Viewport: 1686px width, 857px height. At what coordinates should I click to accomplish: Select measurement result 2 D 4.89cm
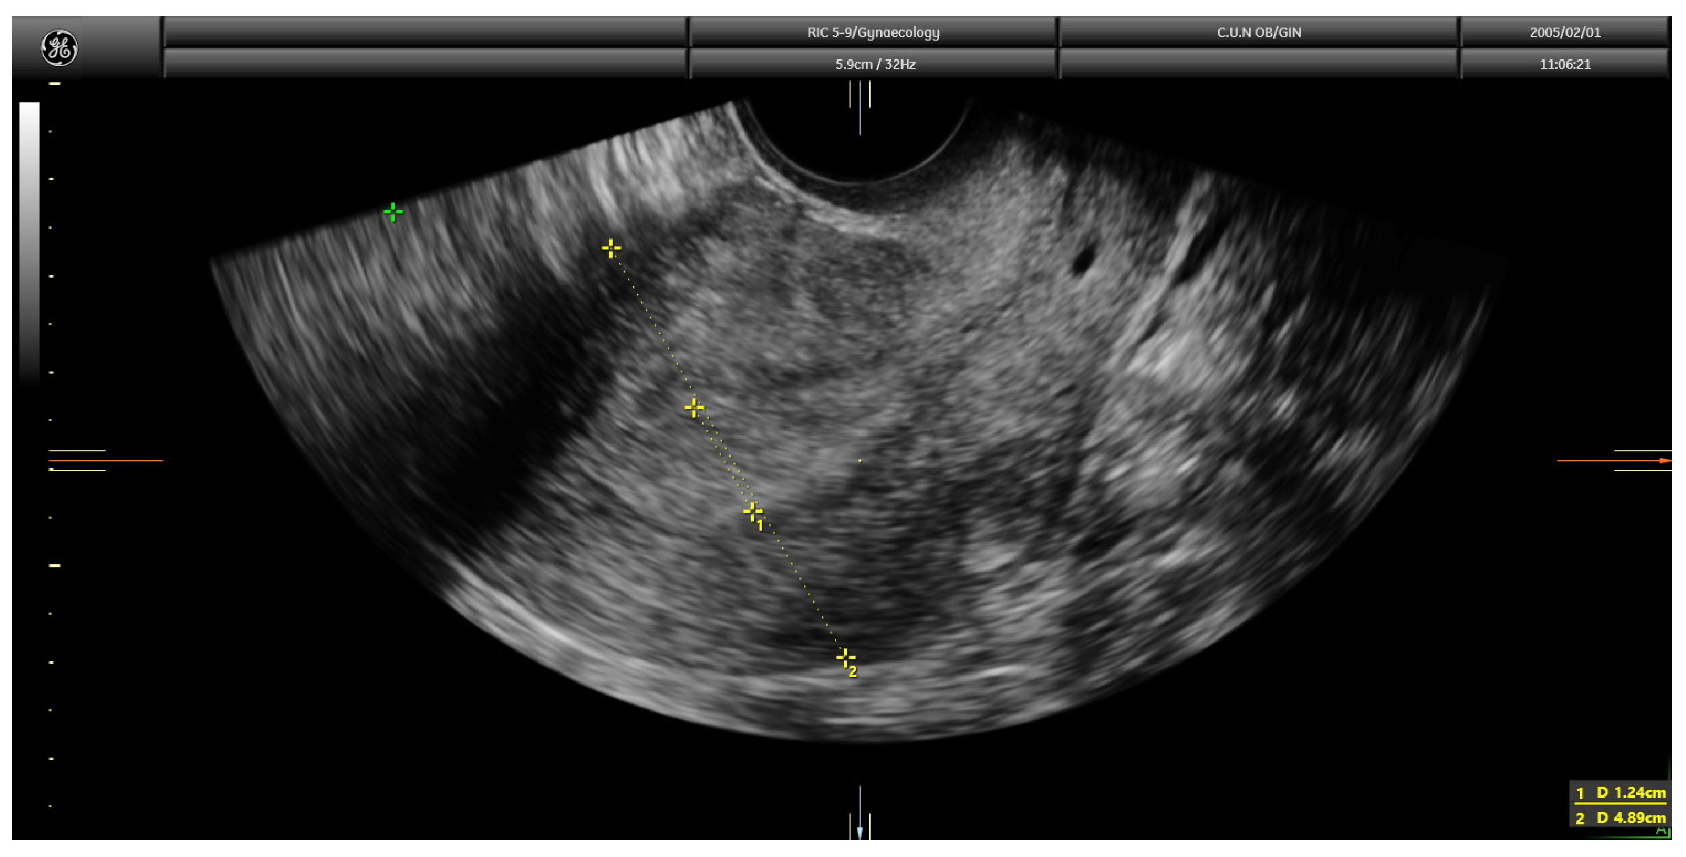[x=1620, y=818]
